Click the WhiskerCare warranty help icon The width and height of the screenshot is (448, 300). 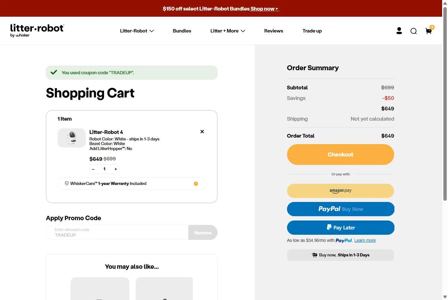click(196, 184)
